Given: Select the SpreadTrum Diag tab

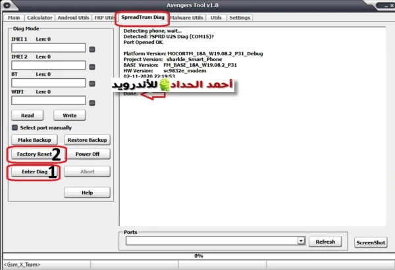Looking at the screenshot, I should (143, 17).
